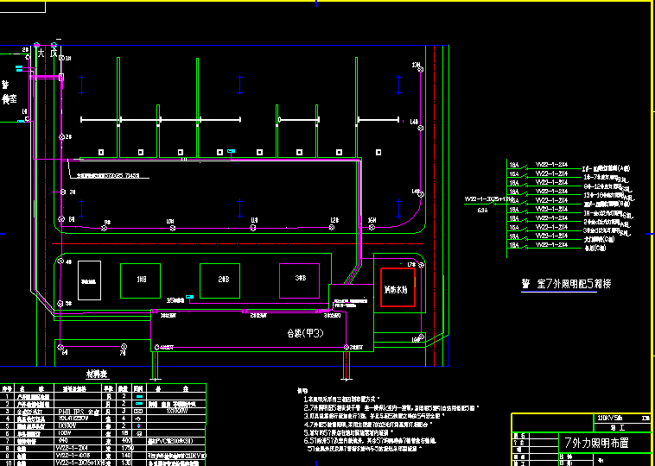Pick the 14# lamp symbol
The height and width of the screenshot is (466, 655).
(x=421, y=128)
